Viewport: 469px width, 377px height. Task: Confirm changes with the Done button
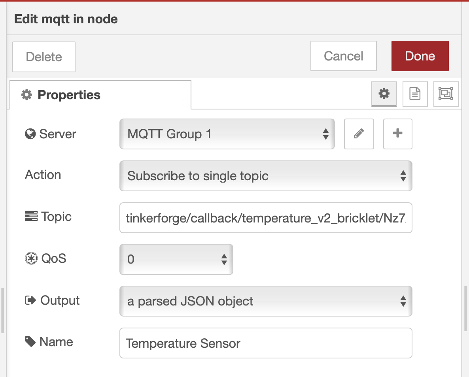click(x=420, y=56)
